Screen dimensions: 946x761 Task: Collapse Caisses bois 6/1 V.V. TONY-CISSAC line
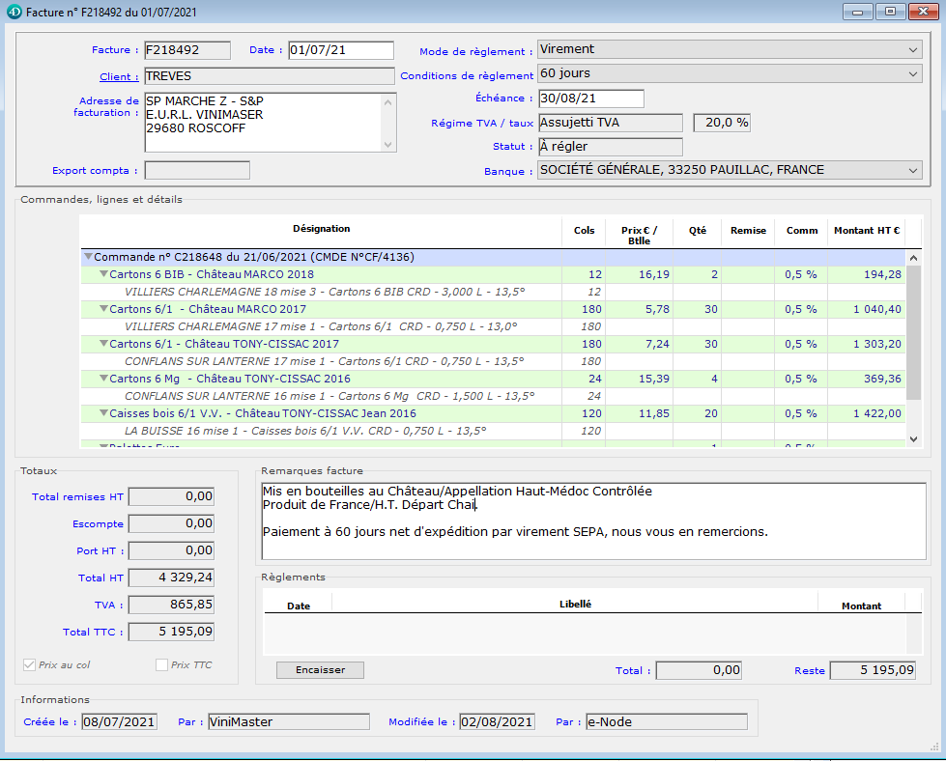click(103, 413)
